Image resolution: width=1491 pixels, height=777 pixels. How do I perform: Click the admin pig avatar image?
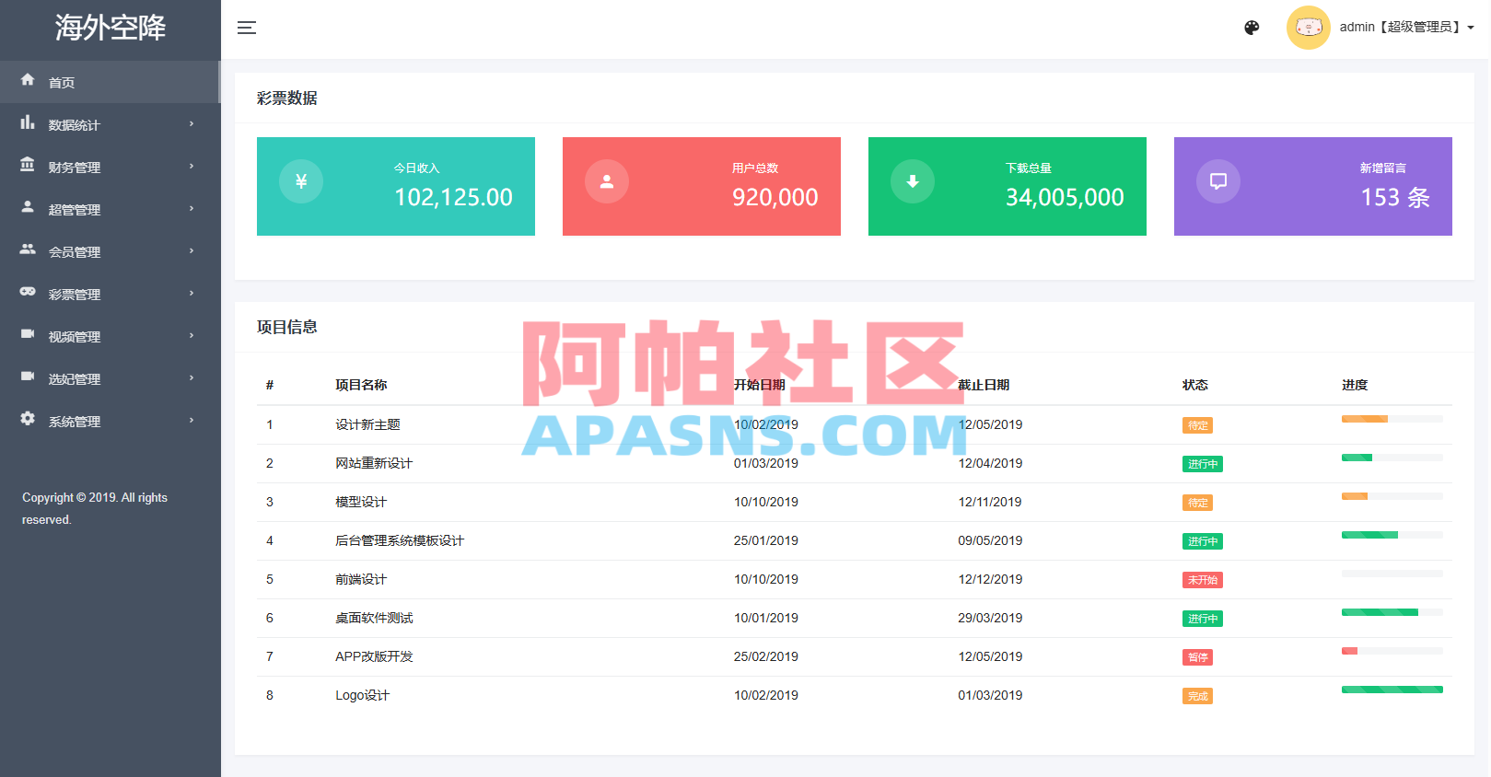(x=1309, y=28)
